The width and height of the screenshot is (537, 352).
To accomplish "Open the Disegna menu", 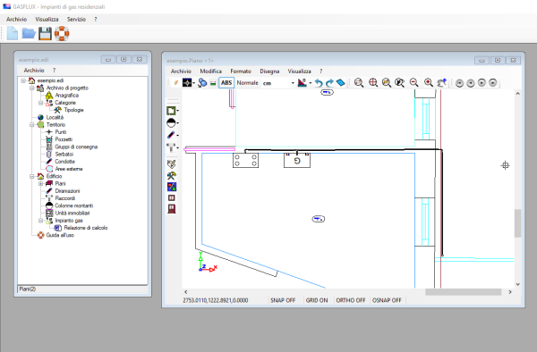I will [x=269, y=71].
